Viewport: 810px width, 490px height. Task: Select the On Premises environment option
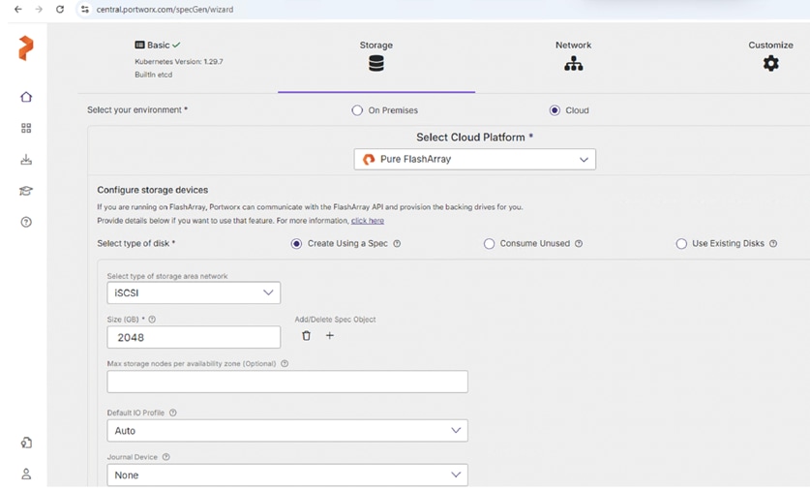[357, 110]
